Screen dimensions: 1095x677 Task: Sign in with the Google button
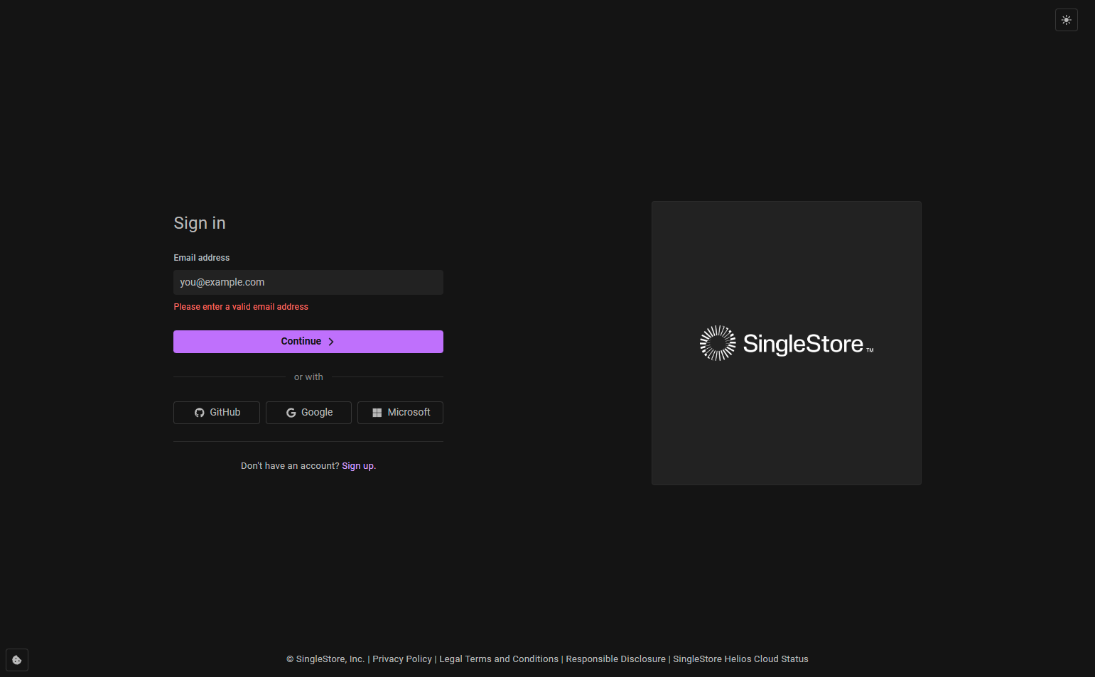tap(308, 412)
